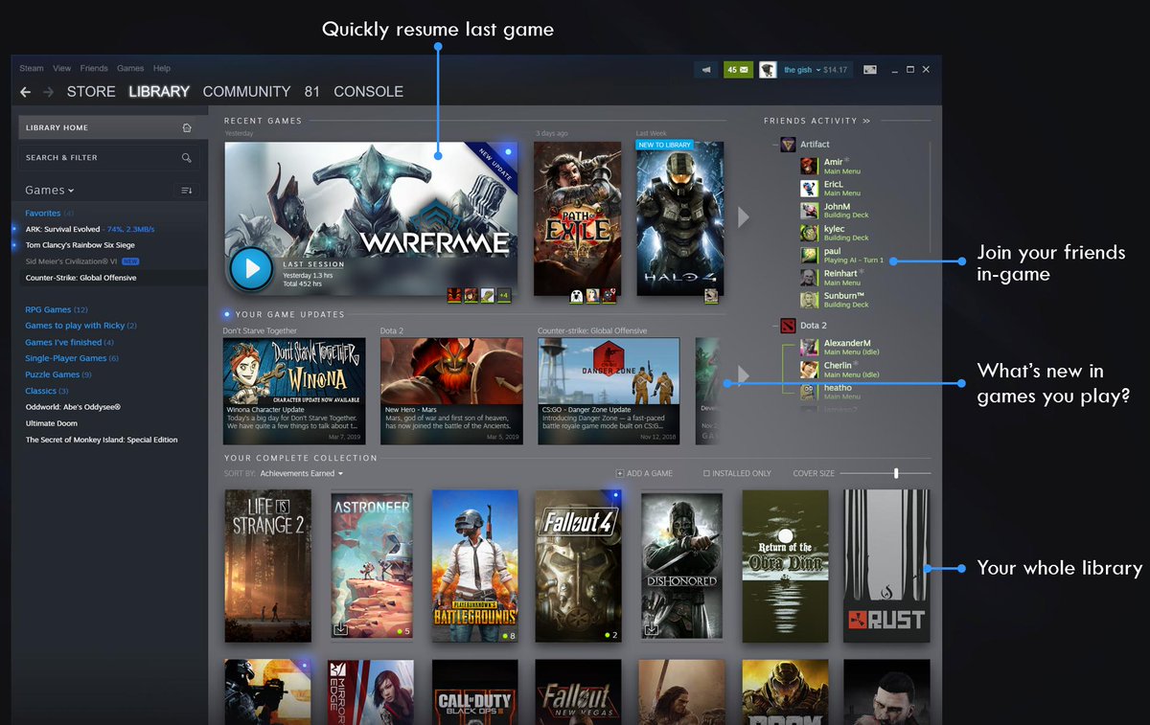The height and width of the screenshot is (725, 1150).
Task: Click Add a Game button
Action: click(644, 473)
